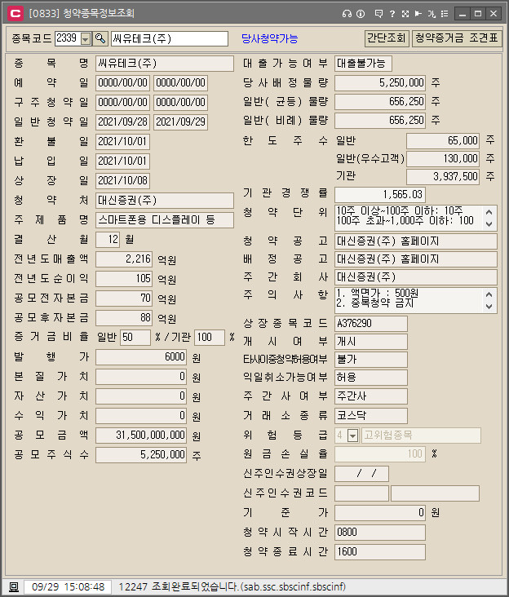Click the 상장종목코드 field A376290

pyautogui.click(x=371, y=324)
